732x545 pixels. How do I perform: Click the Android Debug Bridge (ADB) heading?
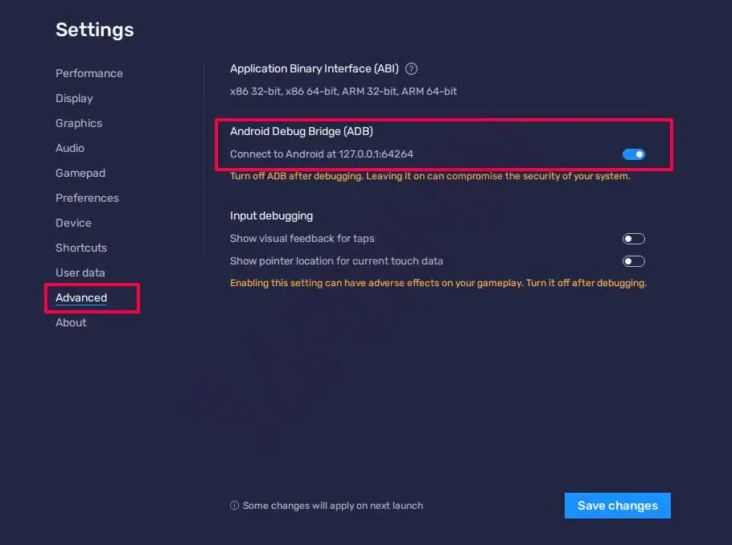coord(302,131)
